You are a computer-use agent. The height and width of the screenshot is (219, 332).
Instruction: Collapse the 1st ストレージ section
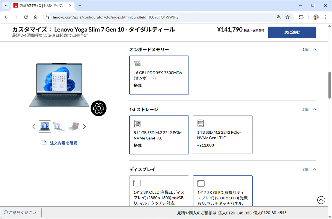pos(315,109)
